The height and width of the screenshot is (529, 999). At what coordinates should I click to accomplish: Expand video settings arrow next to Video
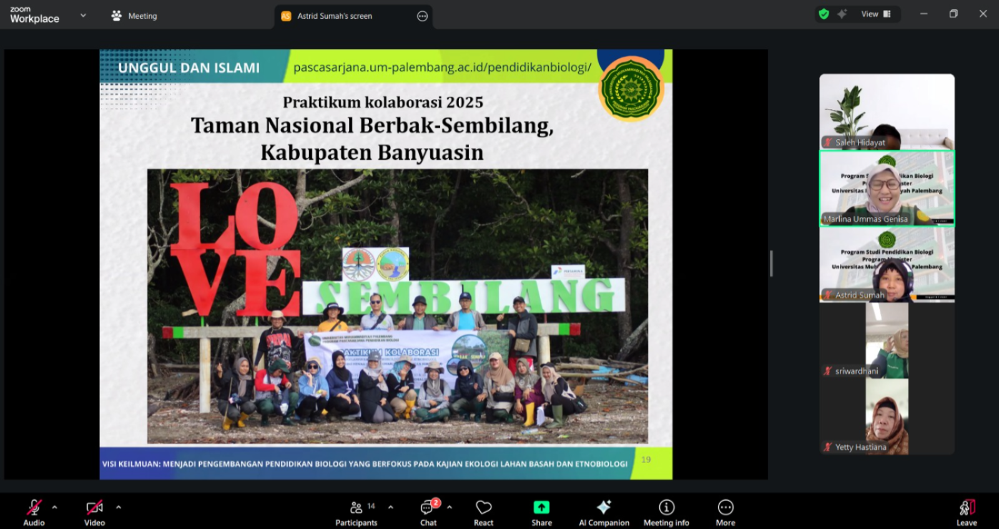[119, 507]
